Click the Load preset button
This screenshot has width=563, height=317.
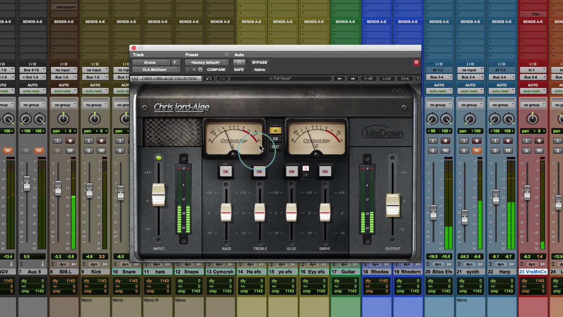pyautogui.click(x=386, y=78)
